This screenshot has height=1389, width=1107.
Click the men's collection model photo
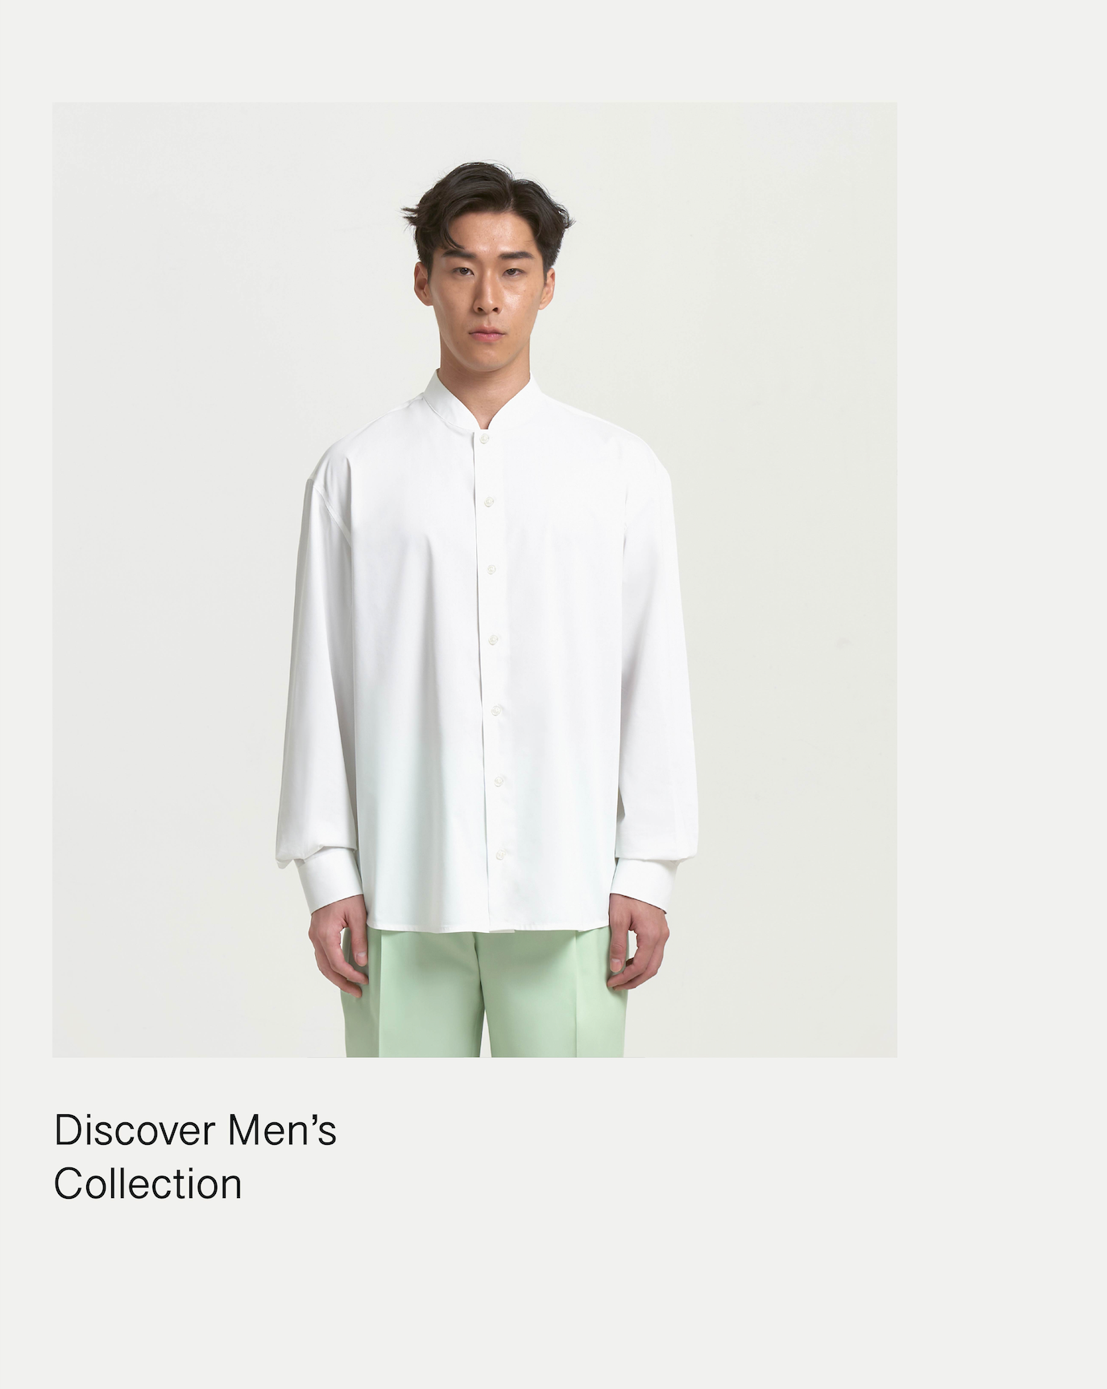[475, 579]
